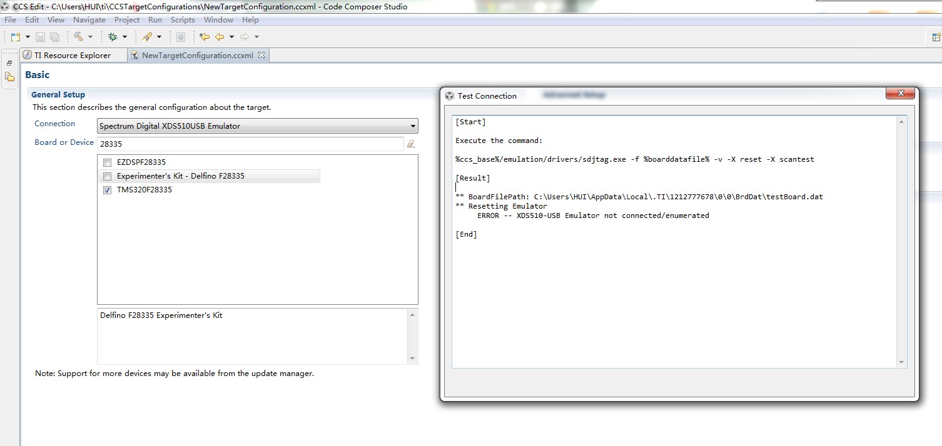Click the 'Basic' page heading
This screenshot has height=446, width=942.
tap(38, 75)
